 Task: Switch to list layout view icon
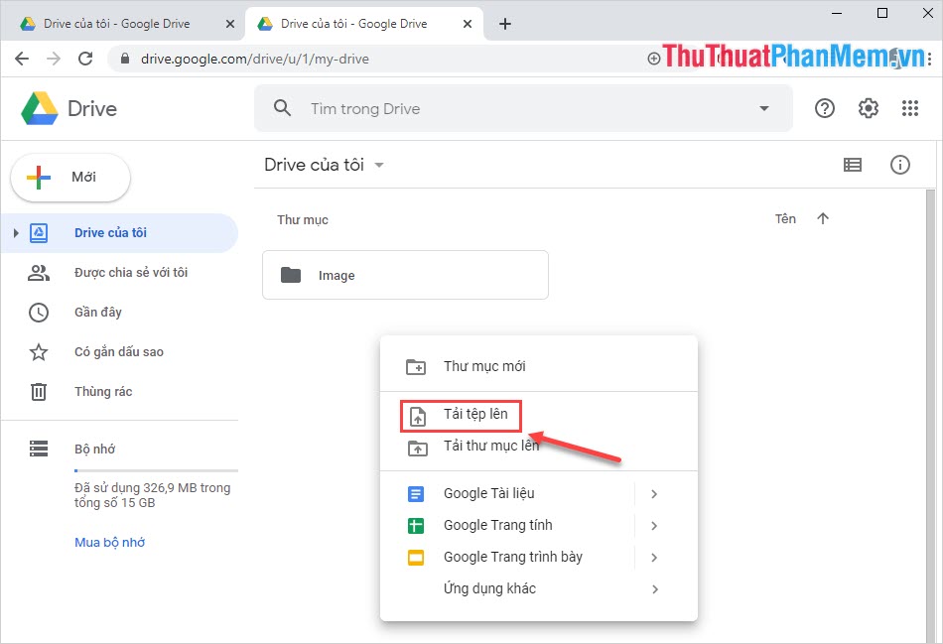tap(853, 165)
